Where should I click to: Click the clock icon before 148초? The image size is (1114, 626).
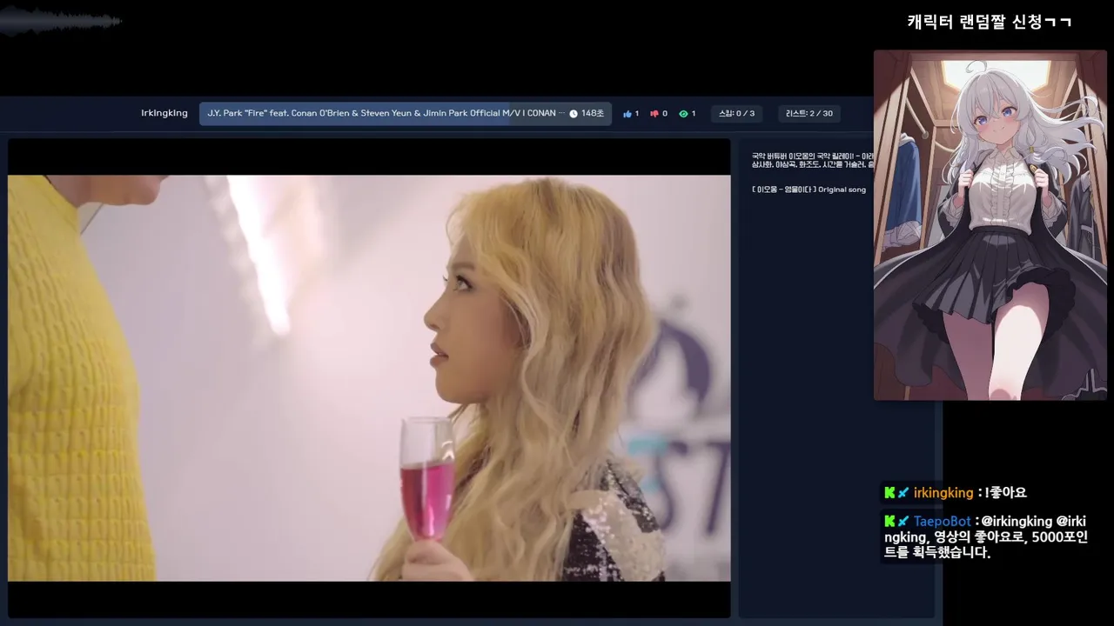click(x=574, y=114)
